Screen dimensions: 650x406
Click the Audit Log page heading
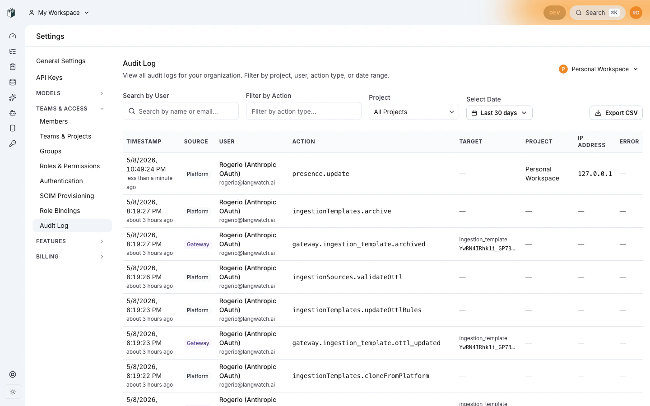139,64
